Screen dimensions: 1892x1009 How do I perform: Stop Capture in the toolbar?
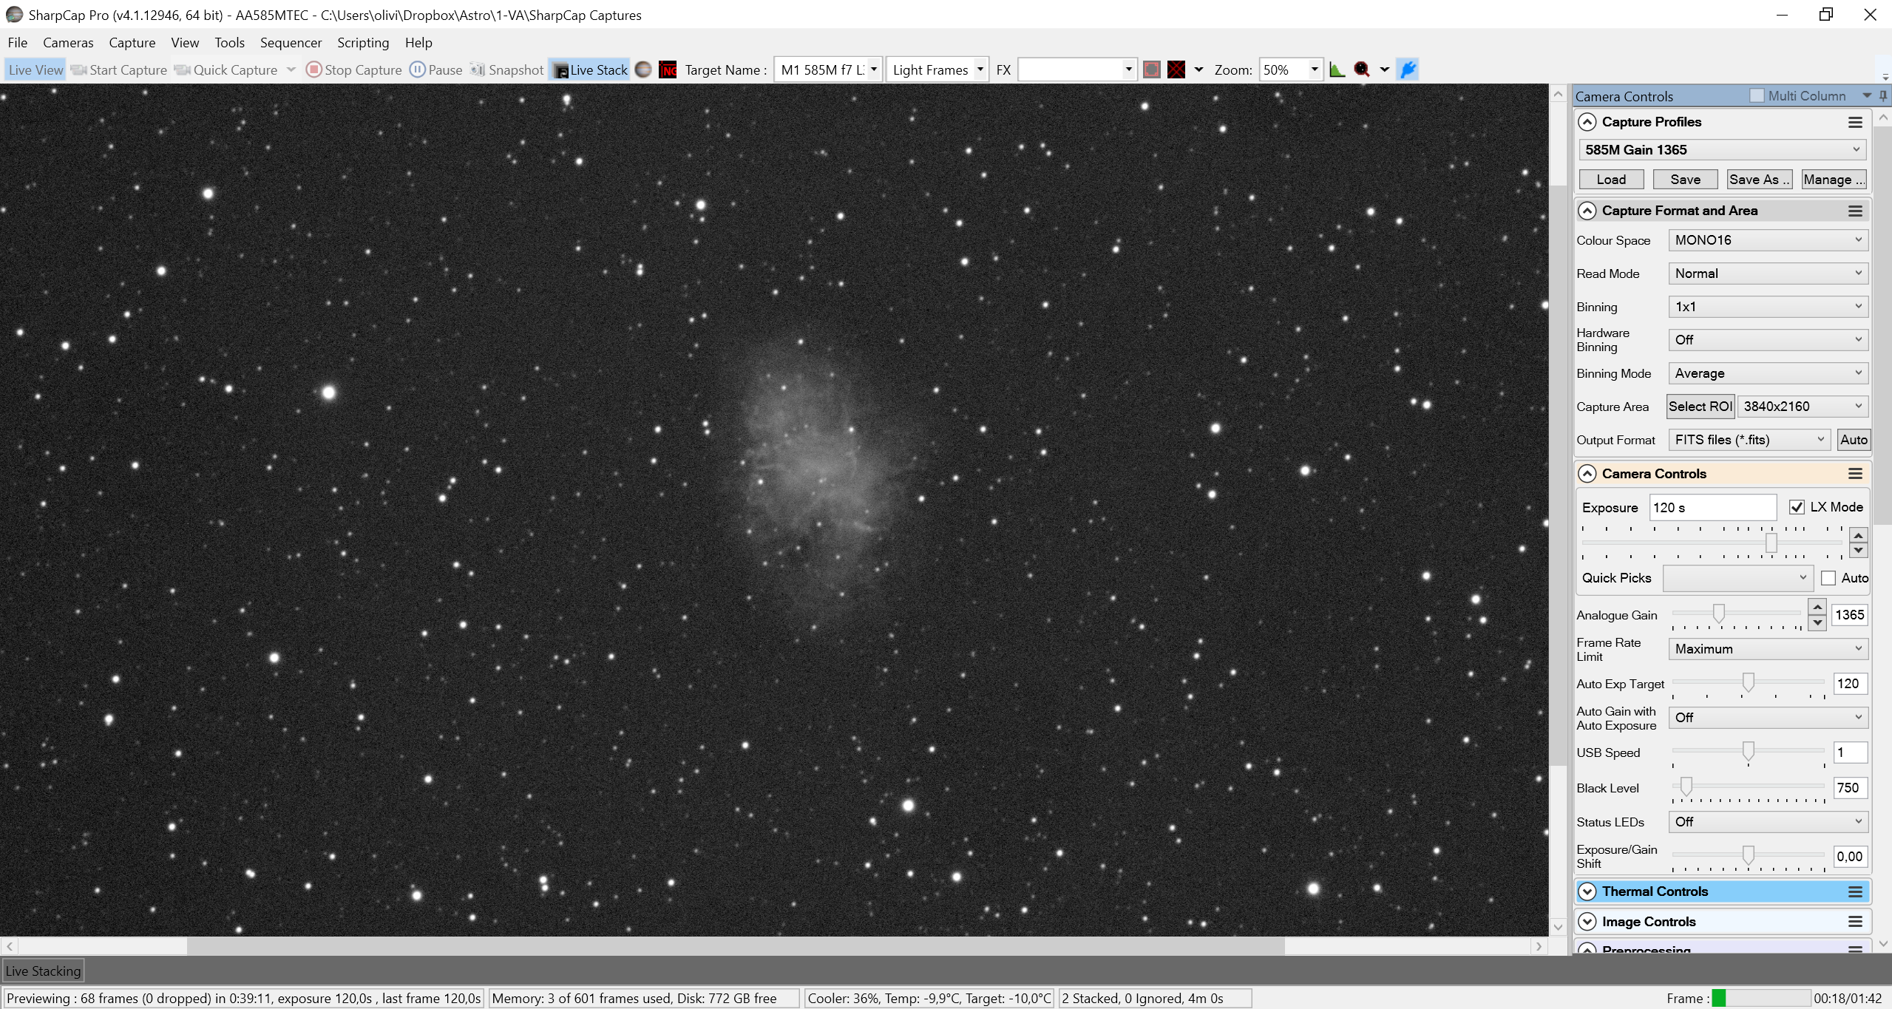point(354,69)
